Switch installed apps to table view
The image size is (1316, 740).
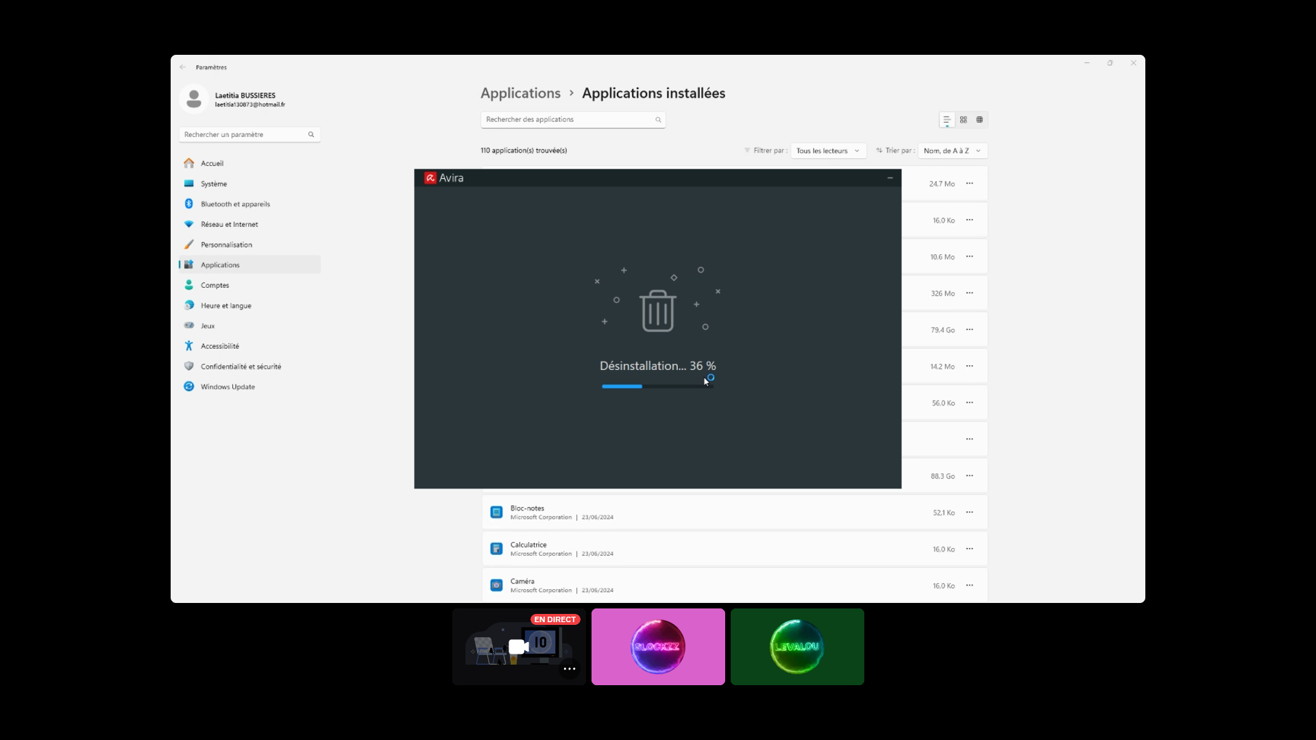point(979,120)
